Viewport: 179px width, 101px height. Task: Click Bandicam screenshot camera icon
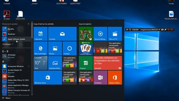tap(162, 30)
